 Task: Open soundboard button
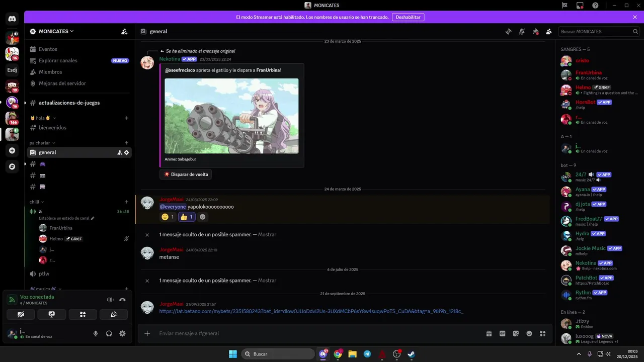113,314
